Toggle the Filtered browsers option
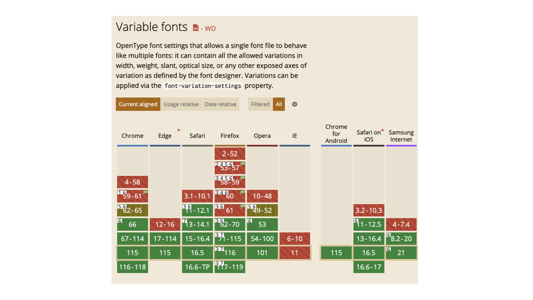 tap(260, 104)
